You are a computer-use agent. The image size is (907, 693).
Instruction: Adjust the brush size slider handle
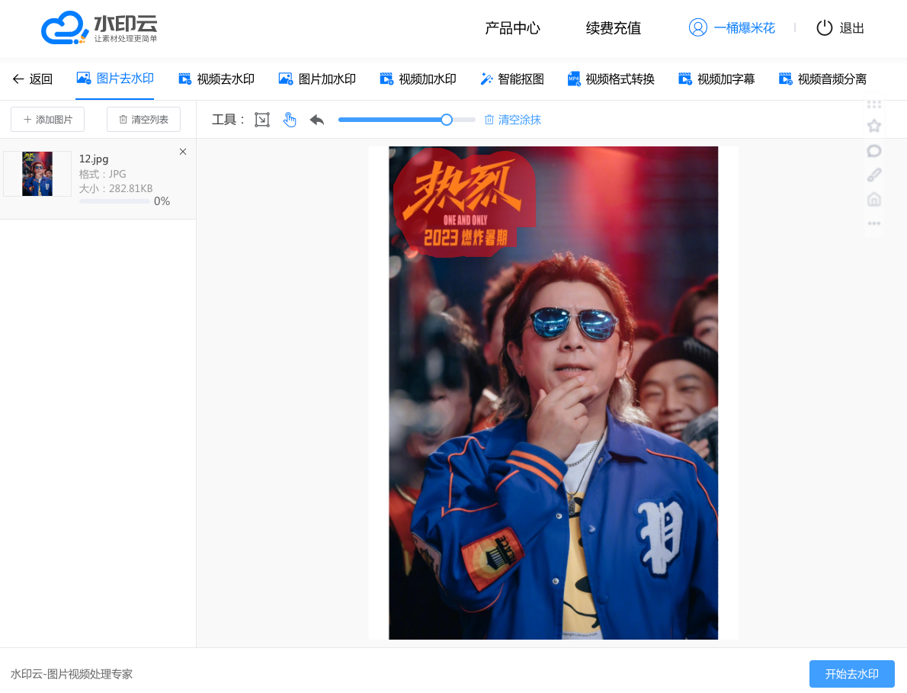(447, 120)
